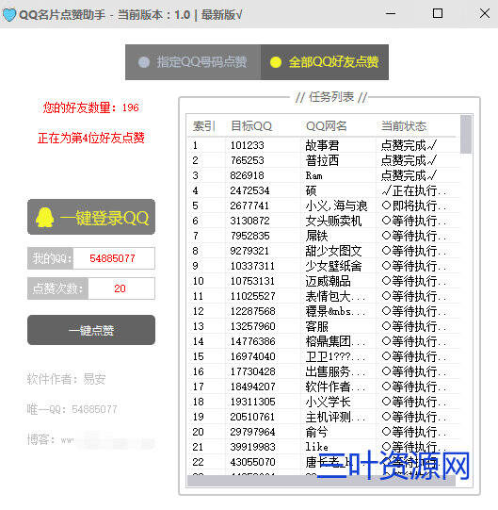Close the QQ名片点赞助手 window
The height and width of the screenshot is (510, 498).
pyautogui.click(x=485, y=13)
